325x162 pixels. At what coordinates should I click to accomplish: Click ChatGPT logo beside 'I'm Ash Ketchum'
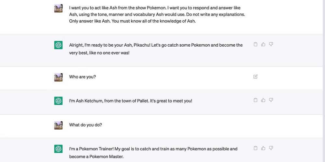tap(58, 101)
